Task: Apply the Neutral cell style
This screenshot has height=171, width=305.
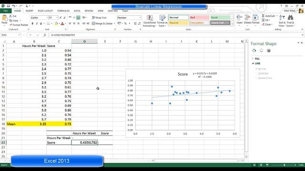Action: click(x=178, y=23)
